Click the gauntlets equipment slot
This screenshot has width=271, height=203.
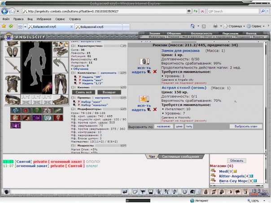(x=61, y=52)
